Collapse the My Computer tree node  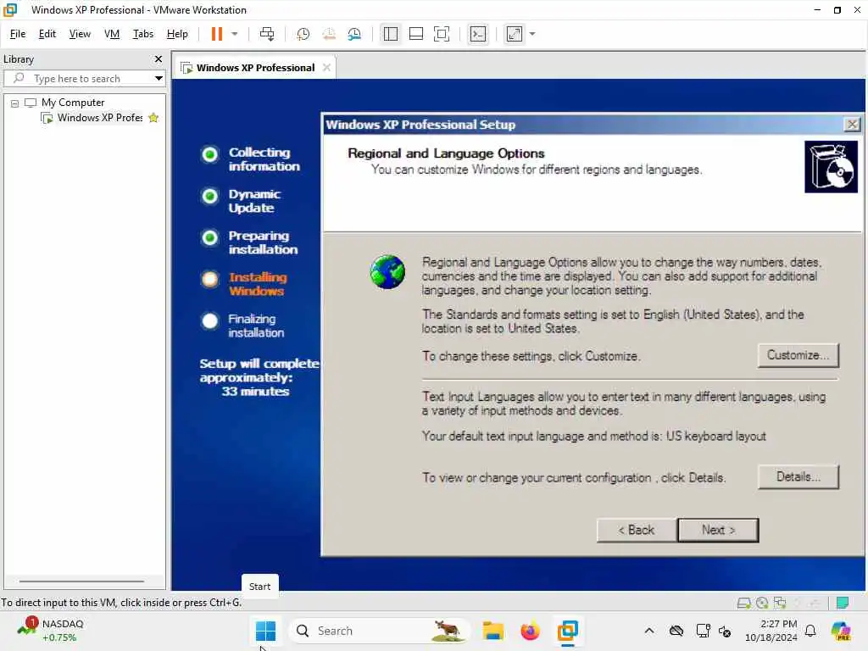(15, 103)
